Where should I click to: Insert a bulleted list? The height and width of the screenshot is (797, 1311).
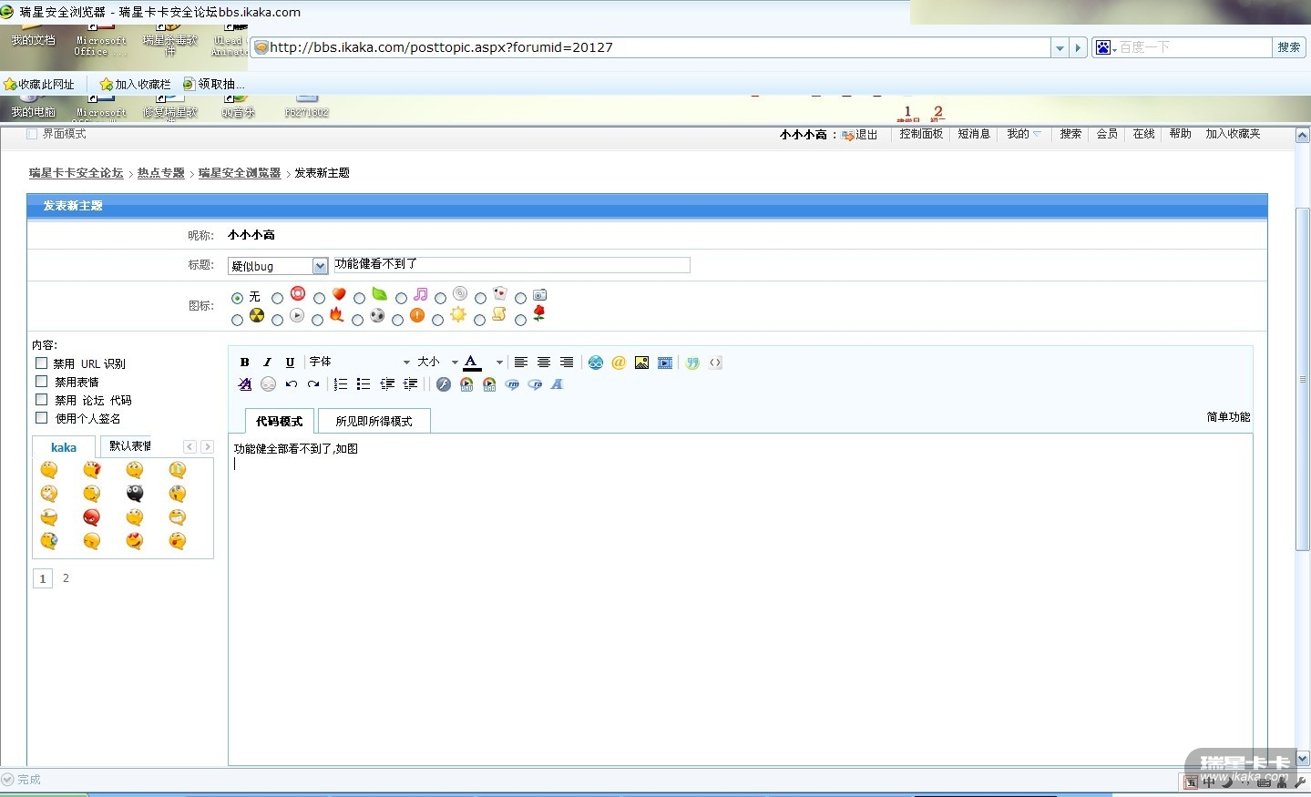[364, 384]
